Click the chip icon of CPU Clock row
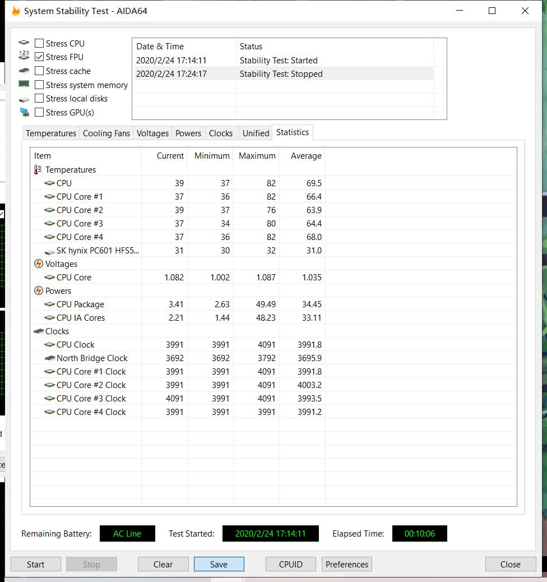Screen dimensions: 547x582 (x=49, y=344)
